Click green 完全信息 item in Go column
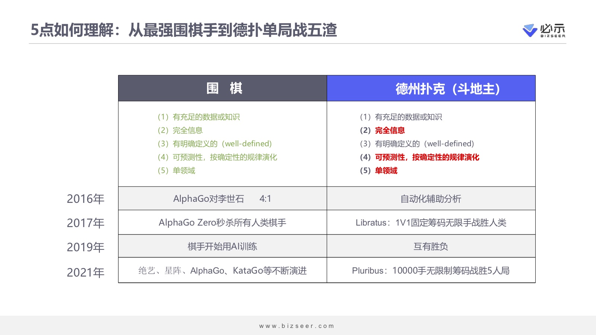The height and width of the screenshot is (335, 596). point(187,131)
